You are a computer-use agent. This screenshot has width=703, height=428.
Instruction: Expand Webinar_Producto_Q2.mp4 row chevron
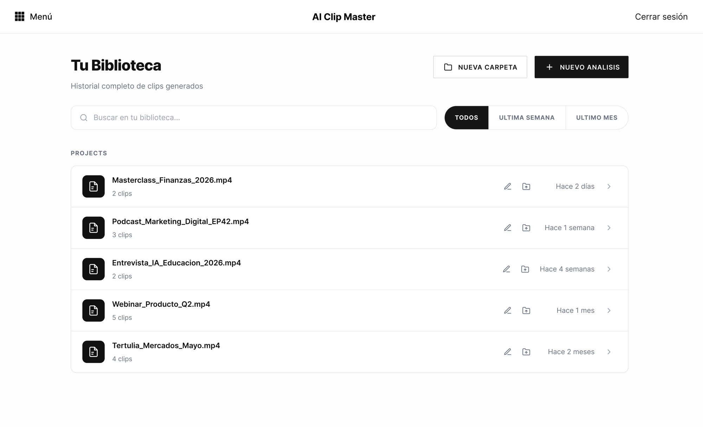[x=609, y=311]
